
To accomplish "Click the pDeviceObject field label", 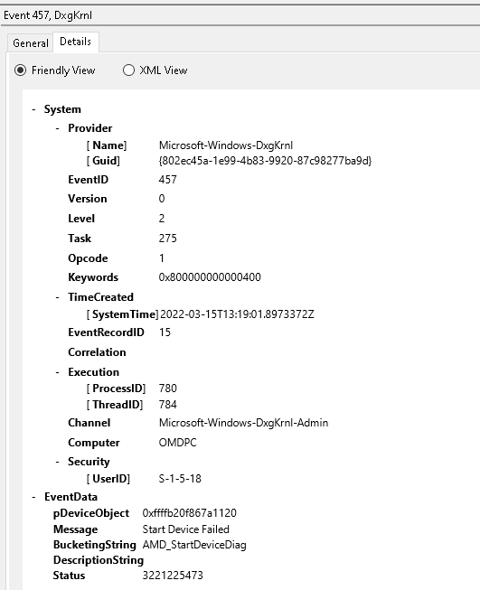I will point(90,513).
